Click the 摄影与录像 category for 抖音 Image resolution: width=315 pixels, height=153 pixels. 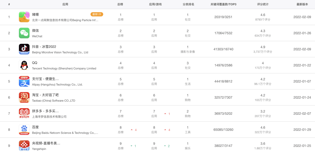pos(188,52)
